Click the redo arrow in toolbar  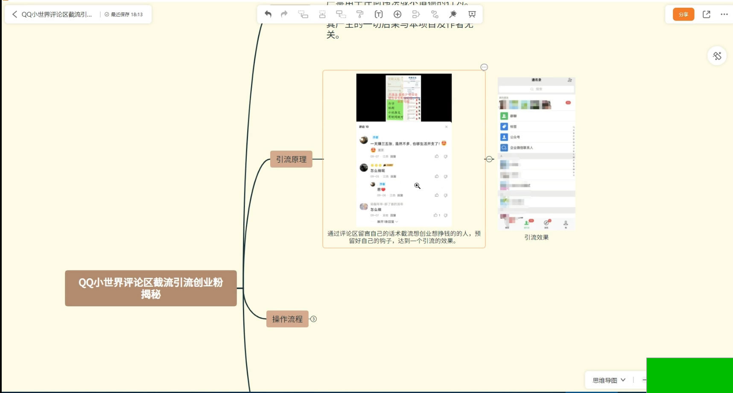coord(284,14)
